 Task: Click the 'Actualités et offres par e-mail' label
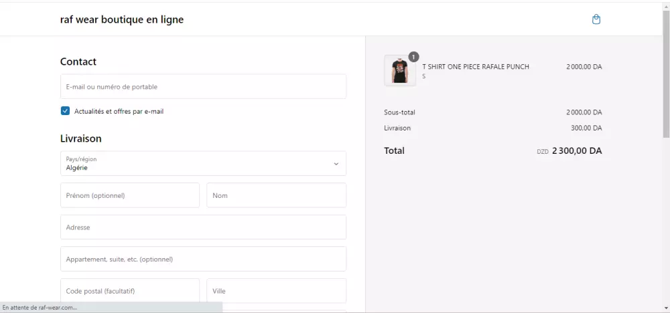[119, 111]
